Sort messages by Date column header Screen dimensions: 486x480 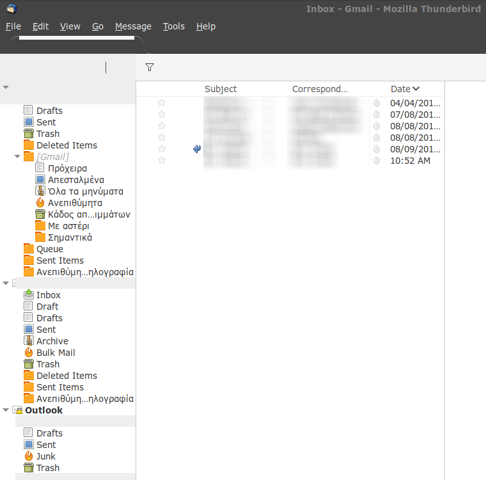[x=405, y=89]
